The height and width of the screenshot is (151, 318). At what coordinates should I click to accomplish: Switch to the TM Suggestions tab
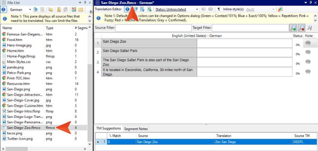[109, 128]
